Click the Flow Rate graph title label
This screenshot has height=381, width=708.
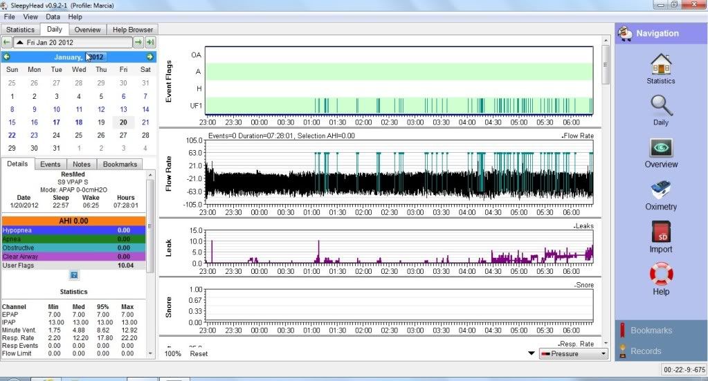coord(168,174)
